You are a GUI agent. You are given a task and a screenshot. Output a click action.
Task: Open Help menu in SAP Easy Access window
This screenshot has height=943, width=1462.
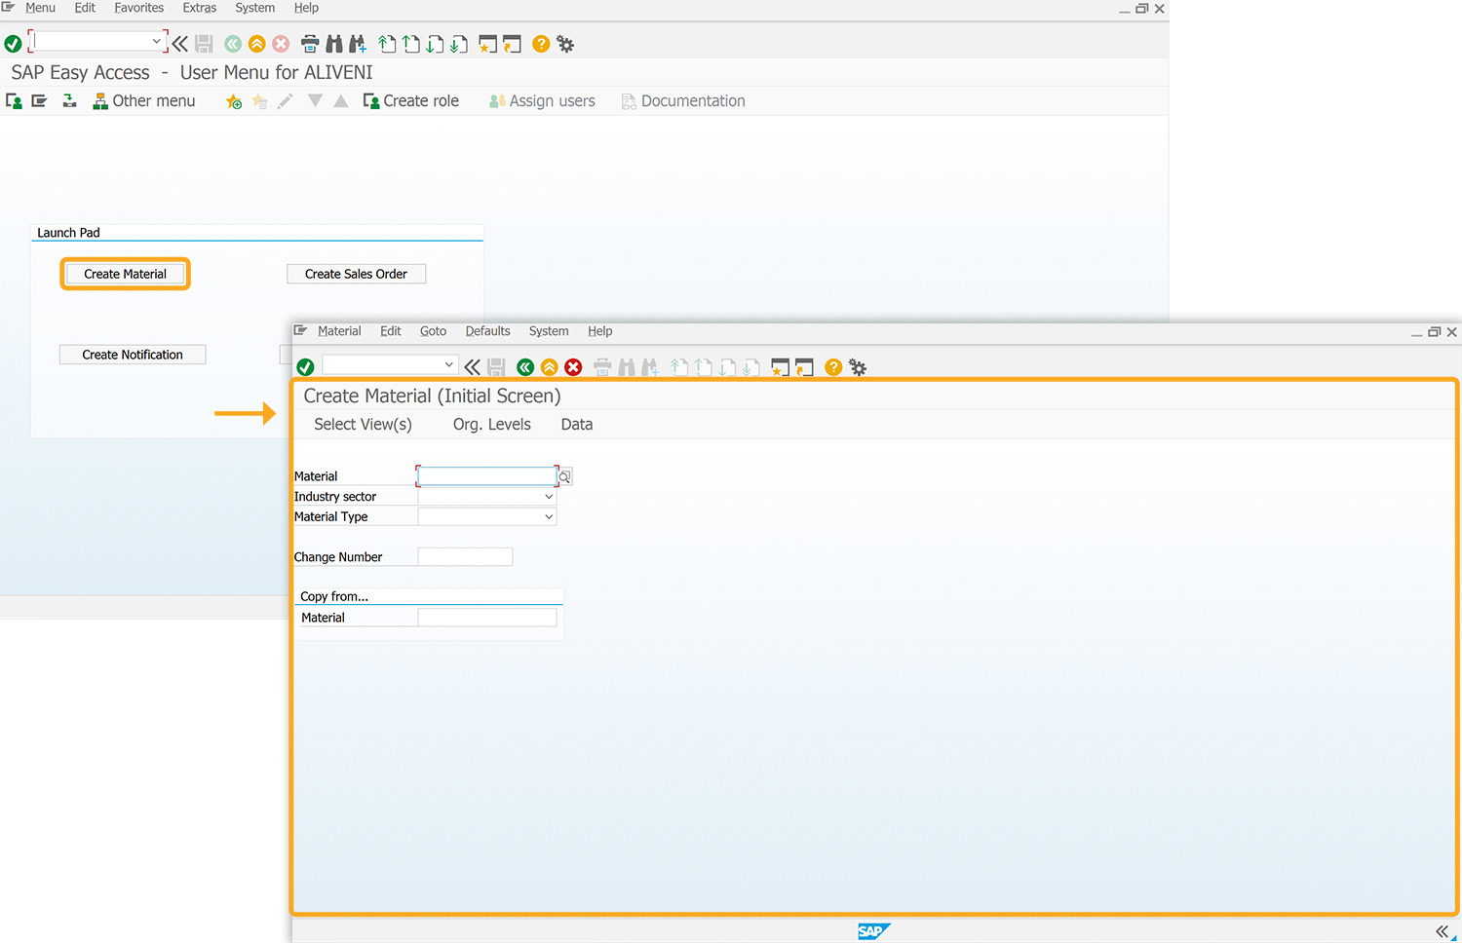coord(306,8)
